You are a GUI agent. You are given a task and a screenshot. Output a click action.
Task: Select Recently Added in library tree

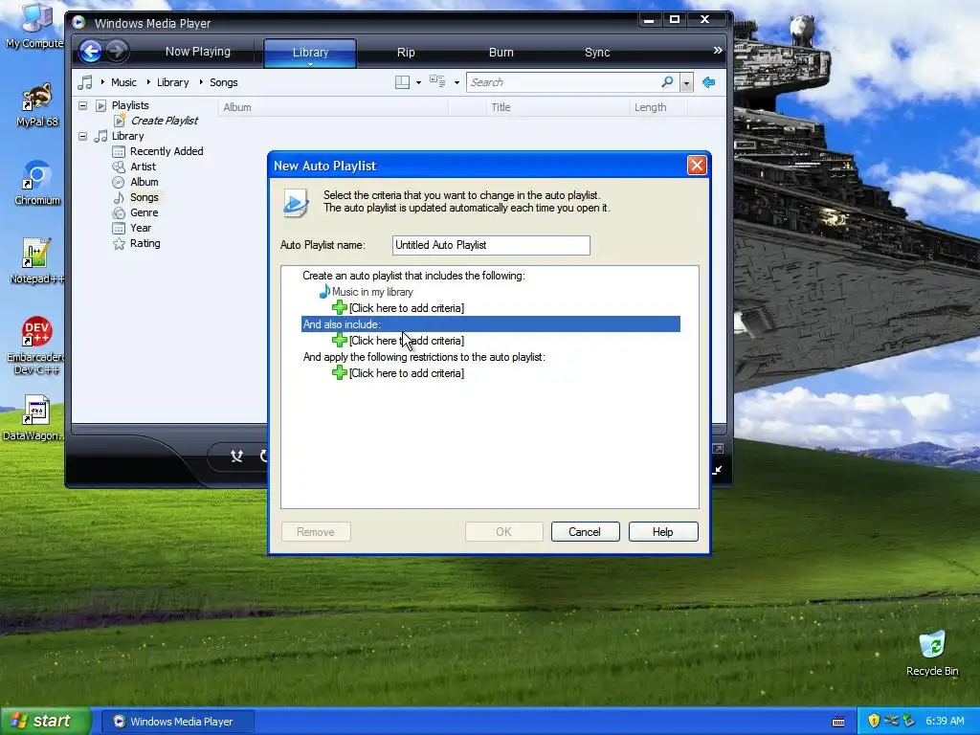[167, 151]
